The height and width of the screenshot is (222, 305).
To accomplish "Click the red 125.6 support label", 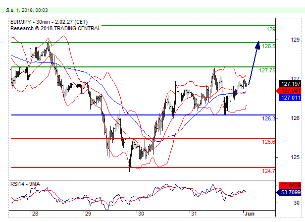I will tap(268, 142).
